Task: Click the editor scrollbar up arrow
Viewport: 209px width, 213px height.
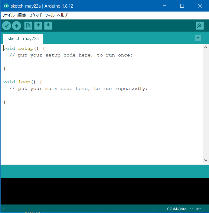Action: (206, 47)
